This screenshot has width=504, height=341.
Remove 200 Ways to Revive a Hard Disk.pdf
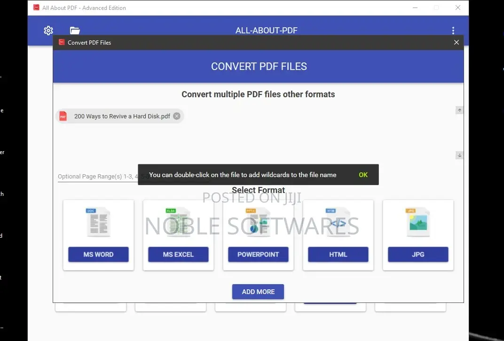coord(176,116)
